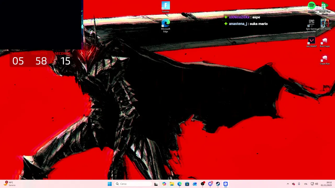Open the Clash Royale desktop icon

[325, 25]
